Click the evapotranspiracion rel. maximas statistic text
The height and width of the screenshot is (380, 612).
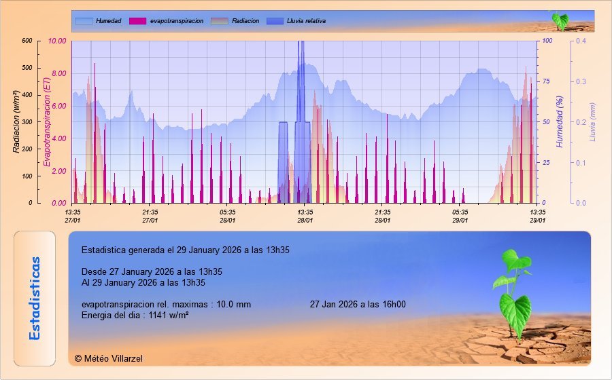tap(166, 304)
